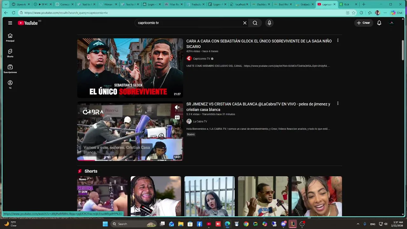407x229 pixels.
Task: Open the weather widget in taskbar
Action: 10,224
